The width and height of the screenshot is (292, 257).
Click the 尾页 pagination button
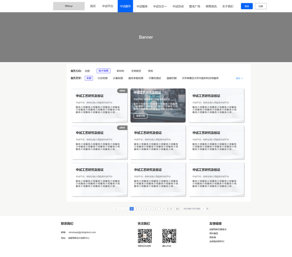pyautogui.click(x=178, y=209)
